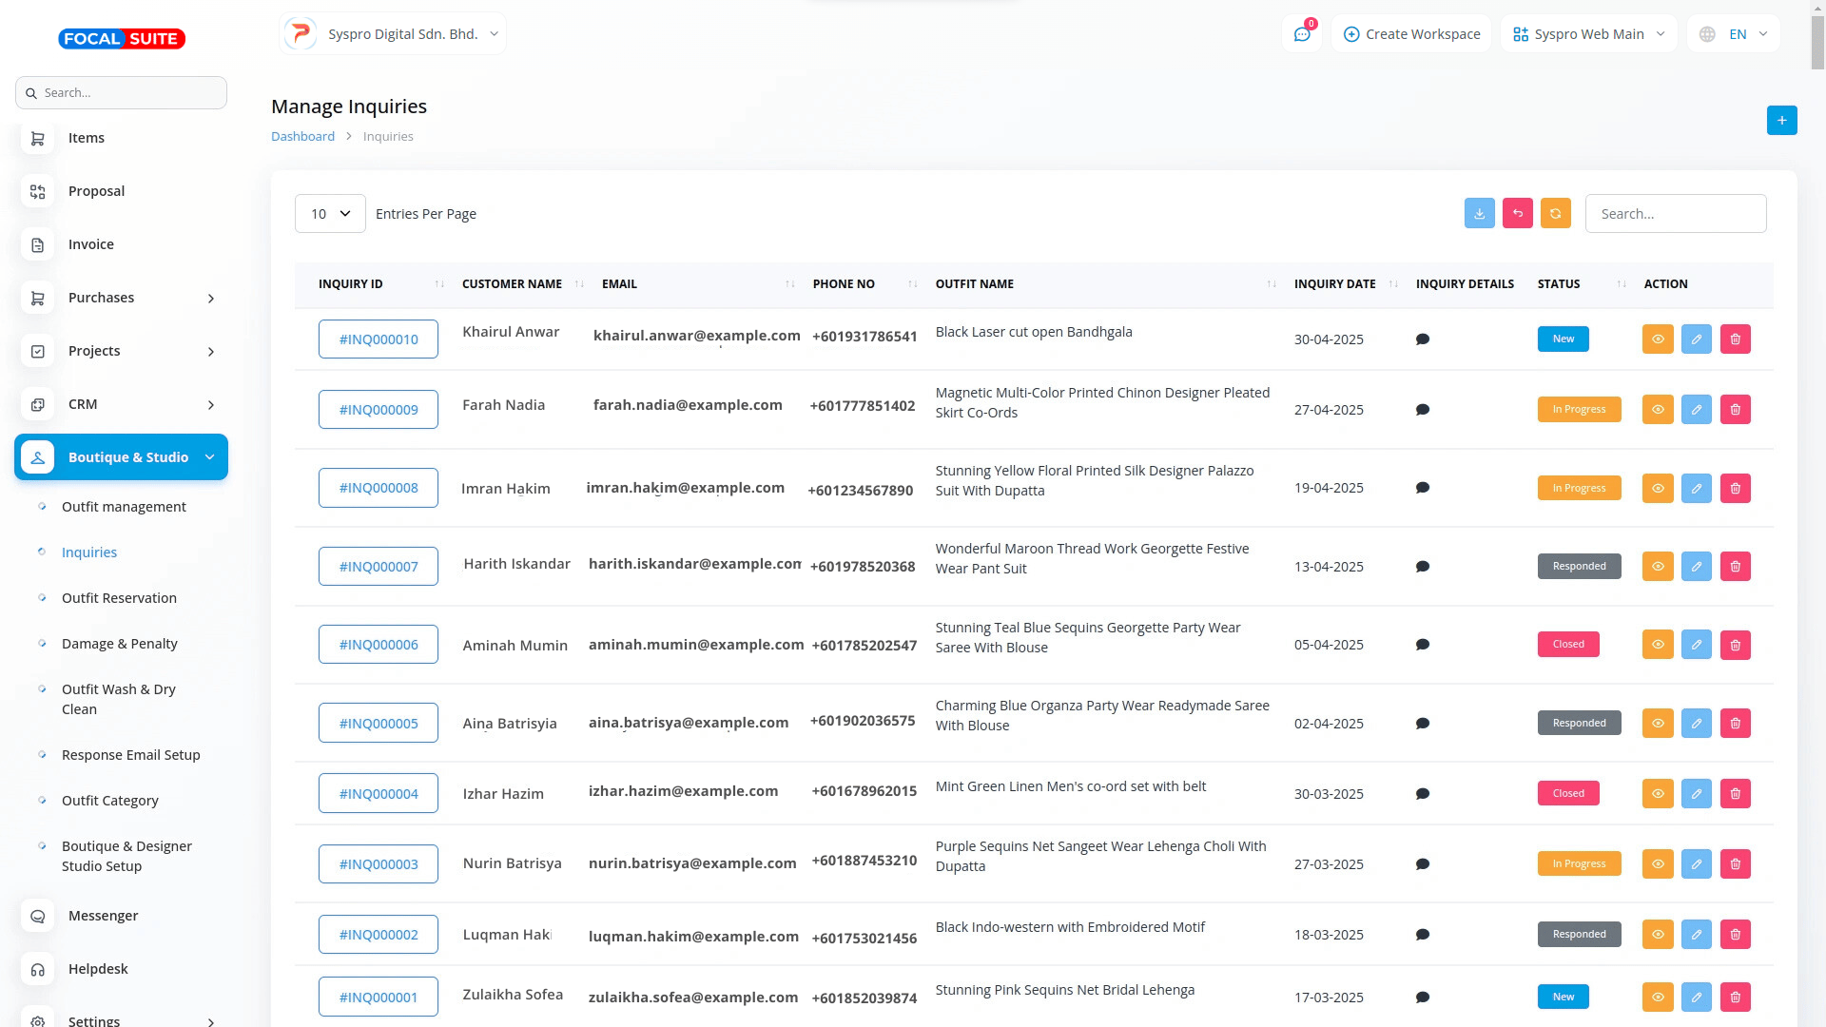Click the pink reset arrow icon

click(x=1517, y=214)
